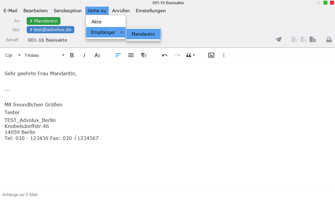Toggle italic formatting
Image resolution: width=335 pixels, height=208 pixels.
84,55
